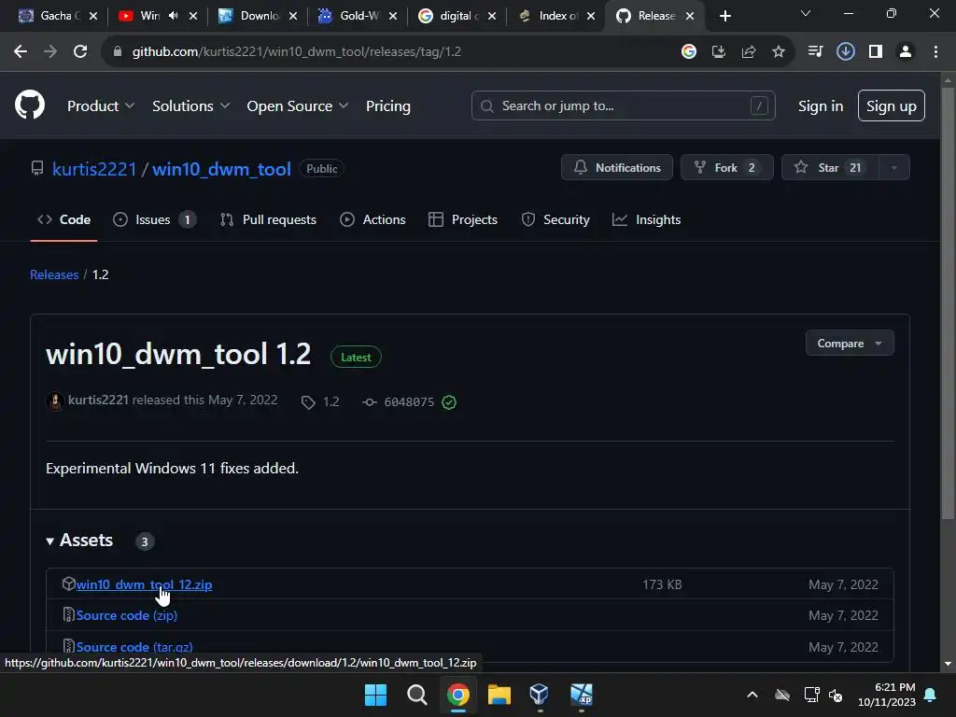Image resolution: width=956 pixels, height=717 pixels.
Task: Expand the Product menu
Action: (101, 105)
